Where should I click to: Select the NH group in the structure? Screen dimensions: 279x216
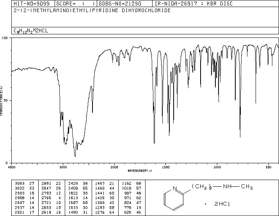[227, 187]
